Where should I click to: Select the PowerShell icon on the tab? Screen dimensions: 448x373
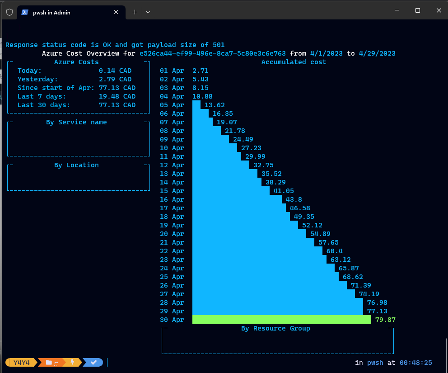(x=25, y=12)
